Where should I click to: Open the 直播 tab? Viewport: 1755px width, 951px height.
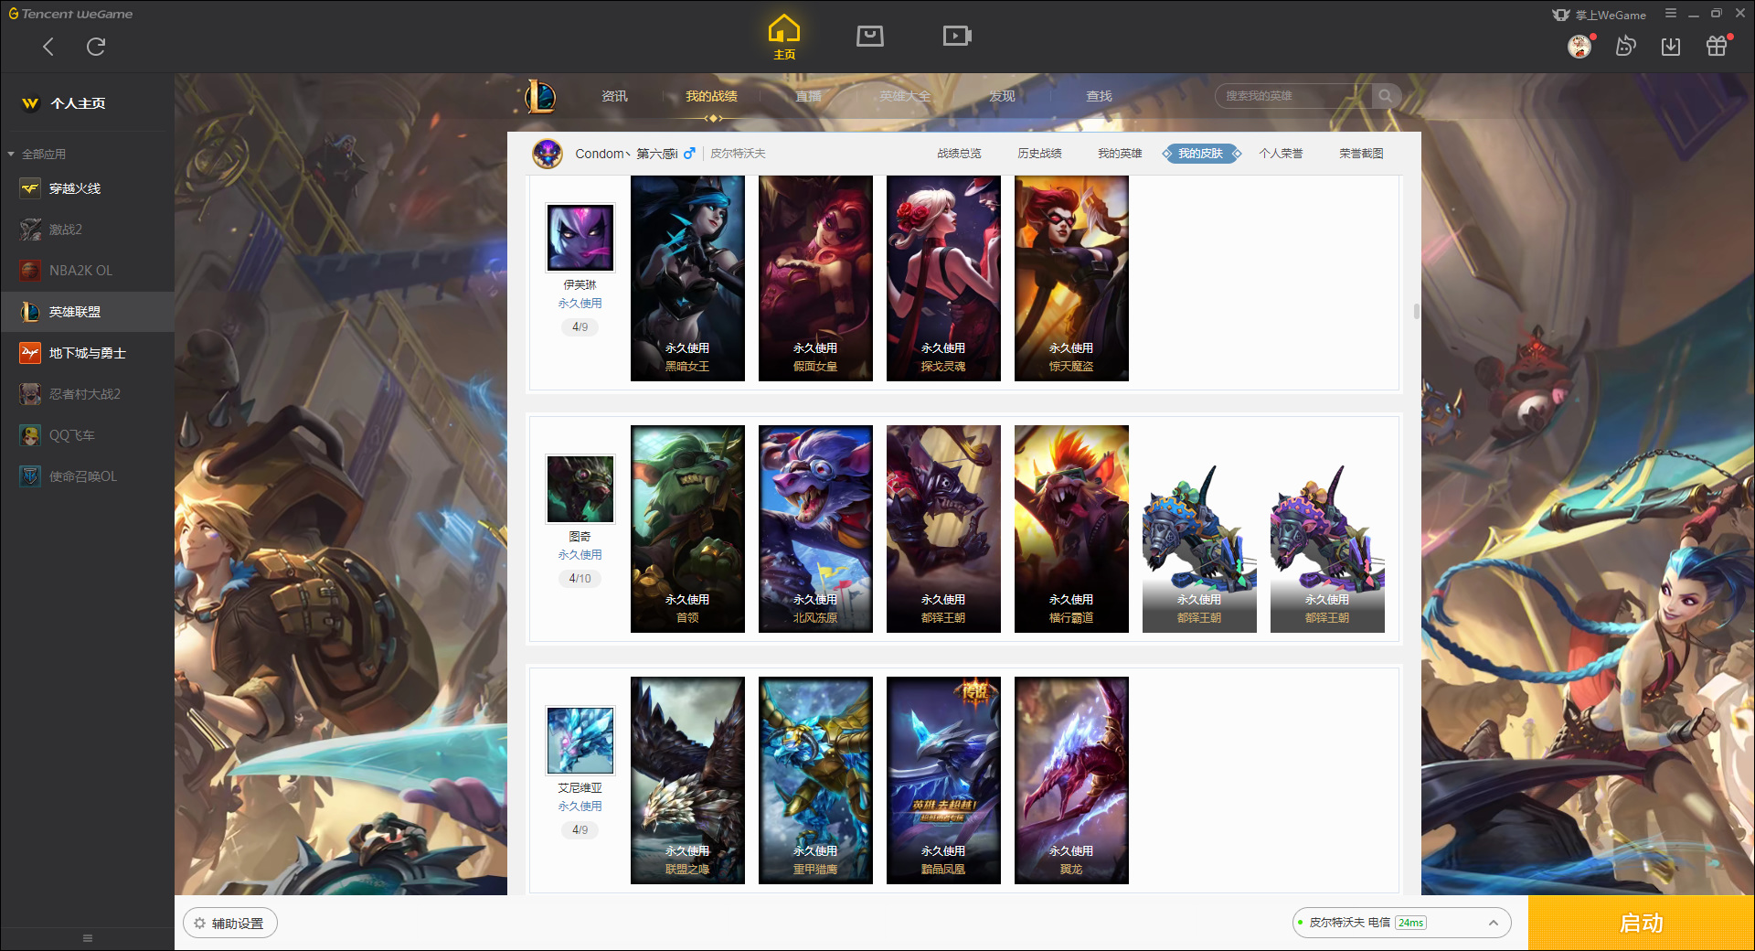[808, 96]
